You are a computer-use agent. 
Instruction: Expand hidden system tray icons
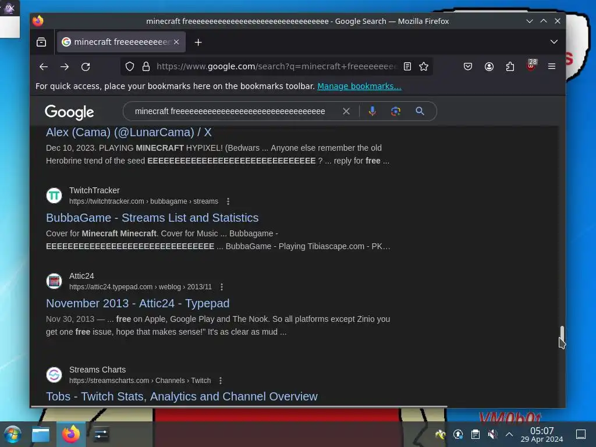coord(509,434)
